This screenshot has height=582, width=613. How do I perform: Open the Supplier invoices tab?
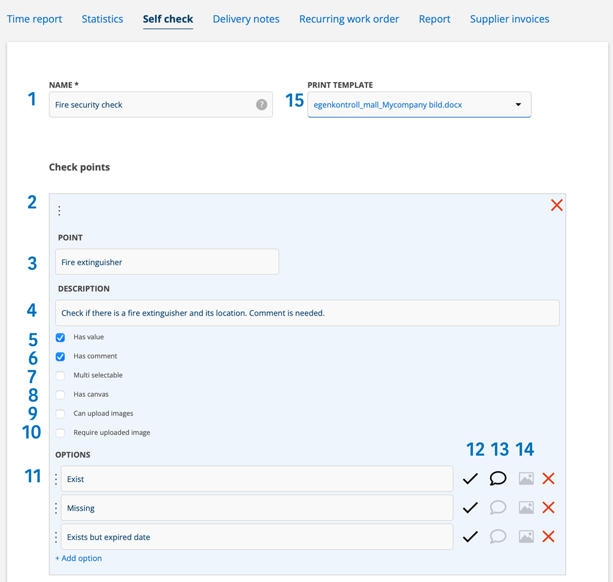[509, 19]
